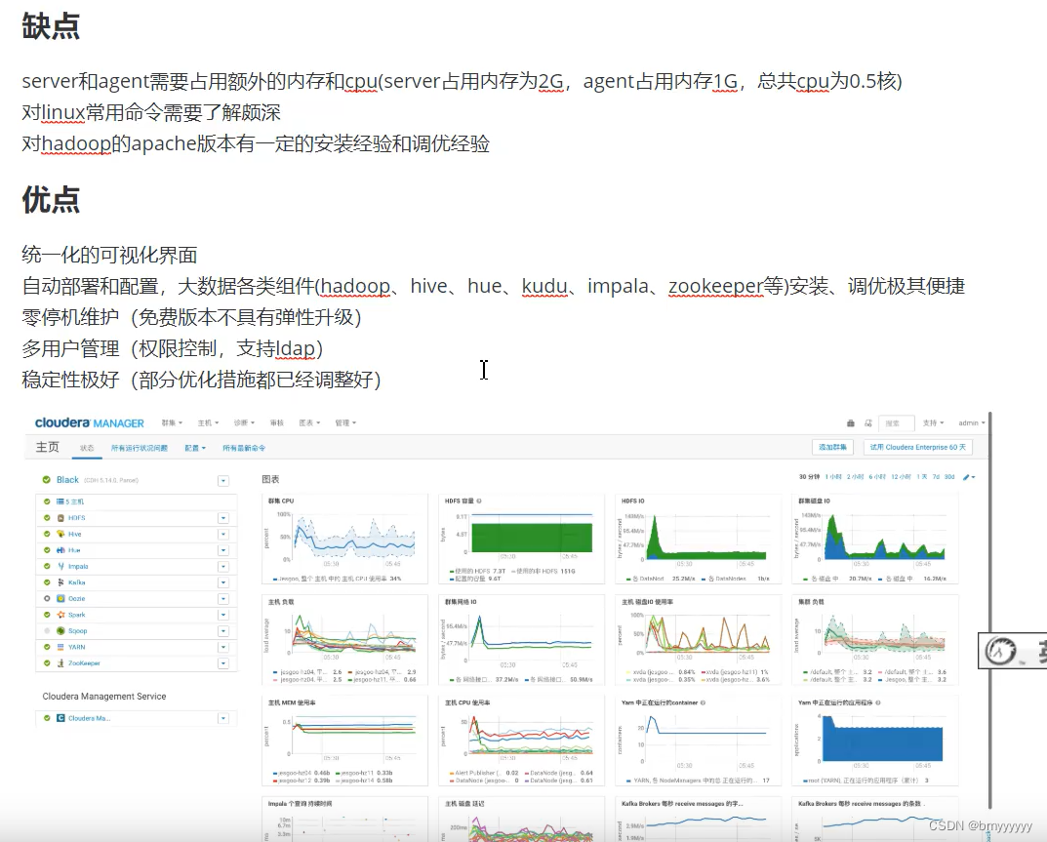Viewport: 1047px width, 842px height.
Task: Select the 30 分钟 time range
Action: [x=809, y=477]
